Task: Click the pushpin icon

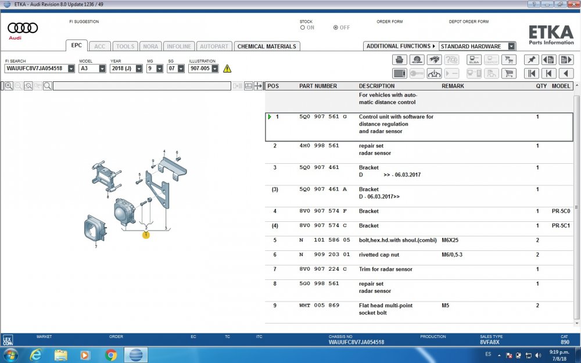Action: 532,59
